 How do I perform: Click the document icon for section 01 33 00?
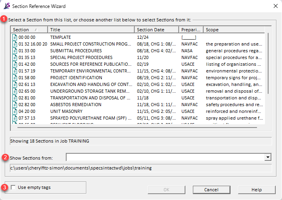tap(15, 51)
